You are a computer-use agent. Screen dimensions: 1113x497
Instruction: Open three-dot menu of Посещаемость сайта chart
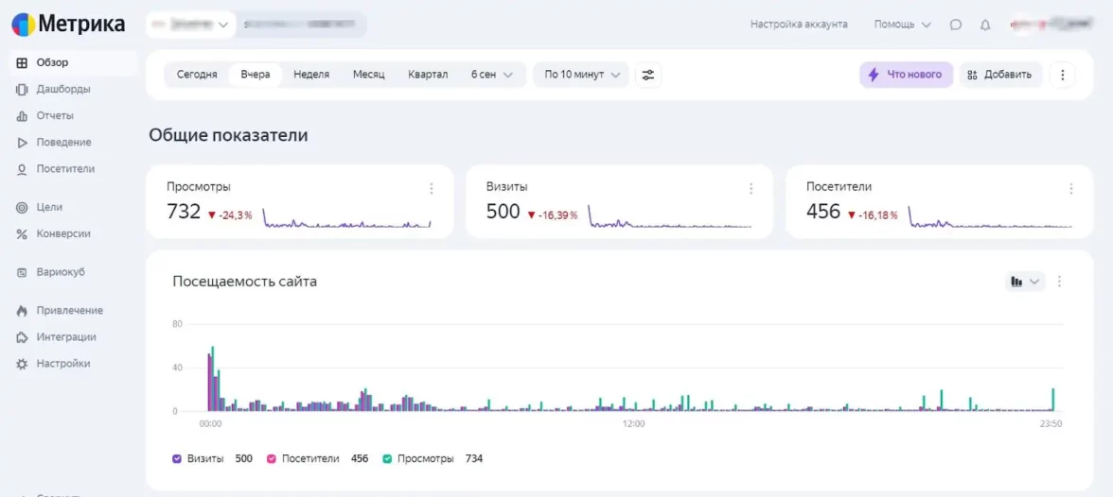(x=1059, y=282)
